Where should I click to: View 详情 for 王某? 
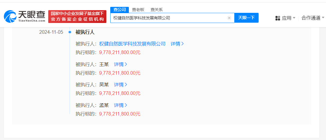[x=120, y=64]
